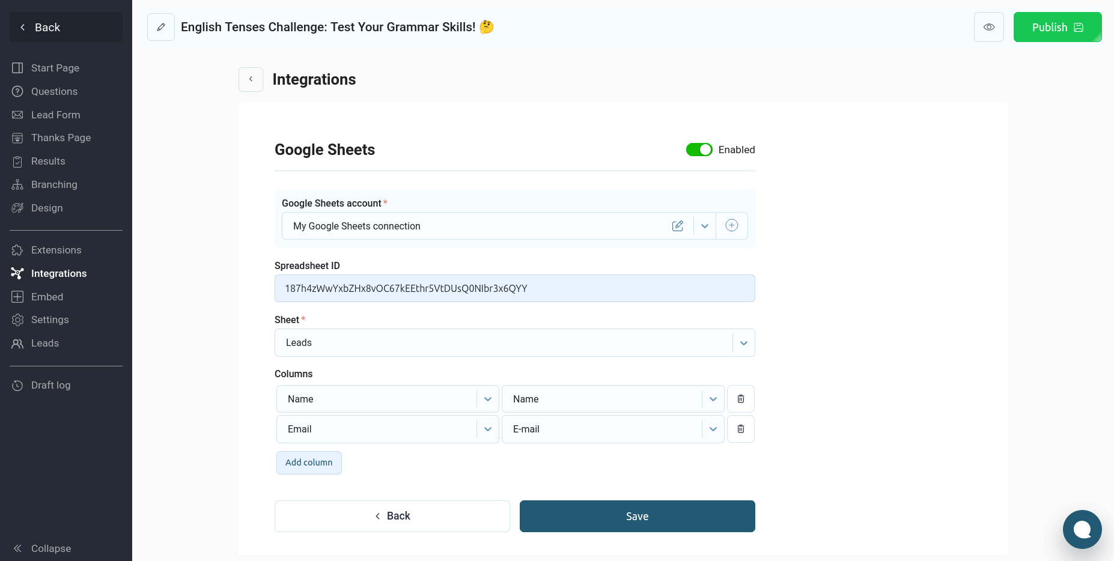Open quiz preview with the eye icon

pyautogui.click(x=988, y=27)
